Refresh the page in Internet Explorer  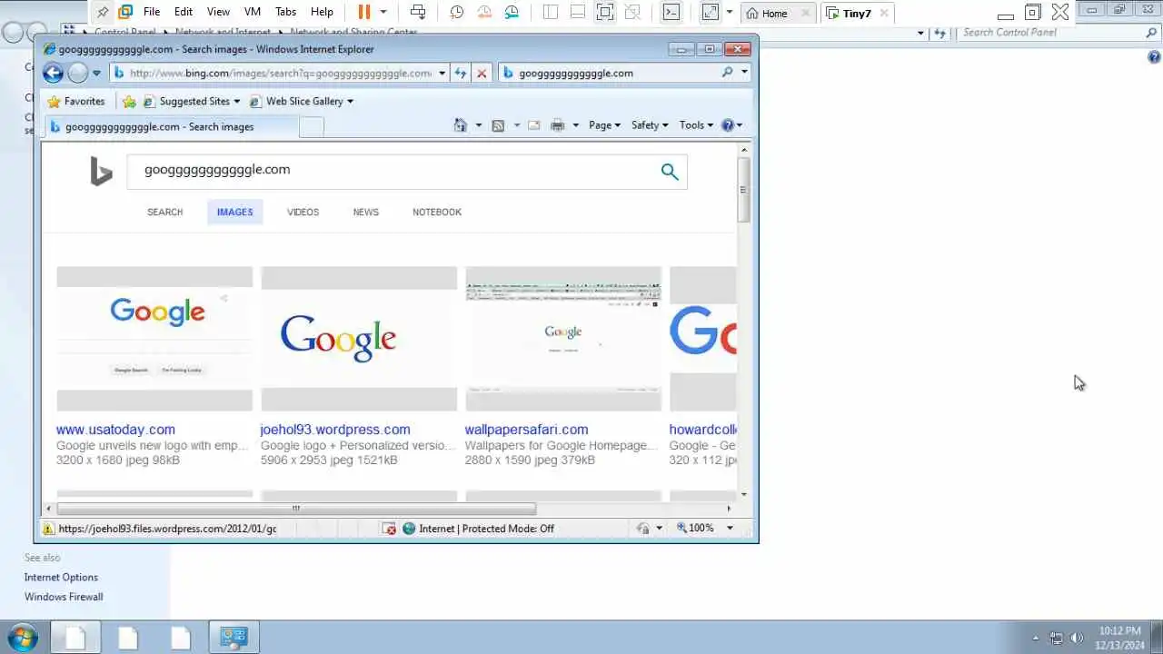pyautogui.click(x=461, y=74)
